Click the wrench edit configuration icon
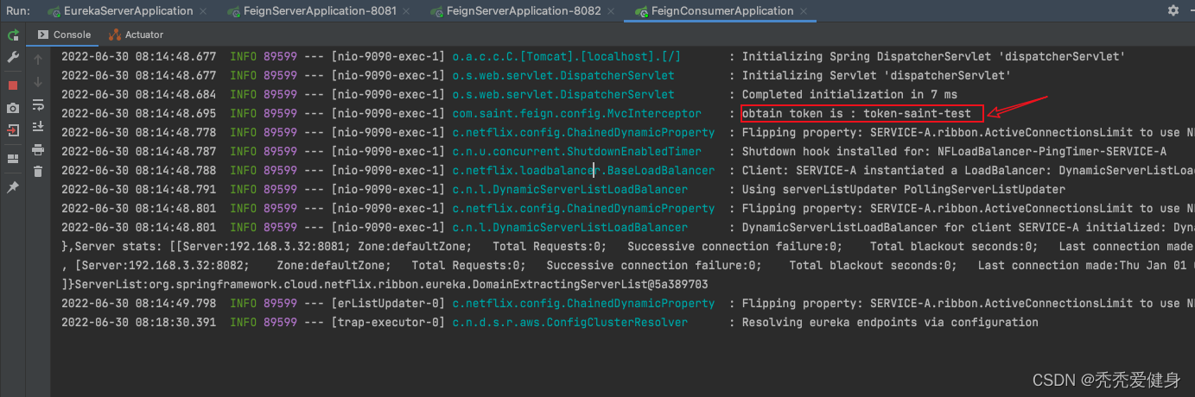1195x397 pixels. pos(13,57)
